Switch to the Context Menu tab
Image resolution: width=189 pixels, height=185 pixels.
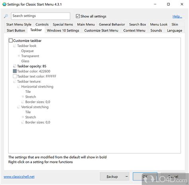coord(134,30)
